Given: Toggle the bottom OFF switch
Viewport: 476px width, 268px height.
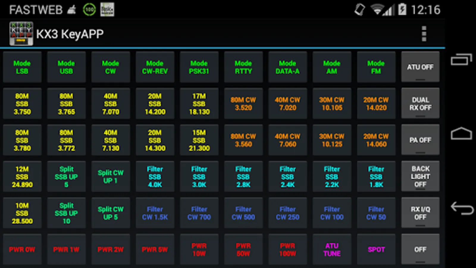Looking at the screenshot, I should pos(420,249).
